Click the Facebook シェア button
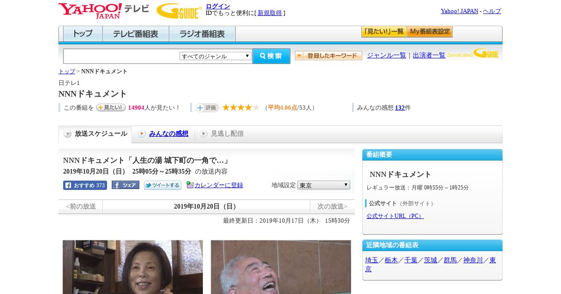The height and width of the screenshot is (294, 561). coord(125,185)
